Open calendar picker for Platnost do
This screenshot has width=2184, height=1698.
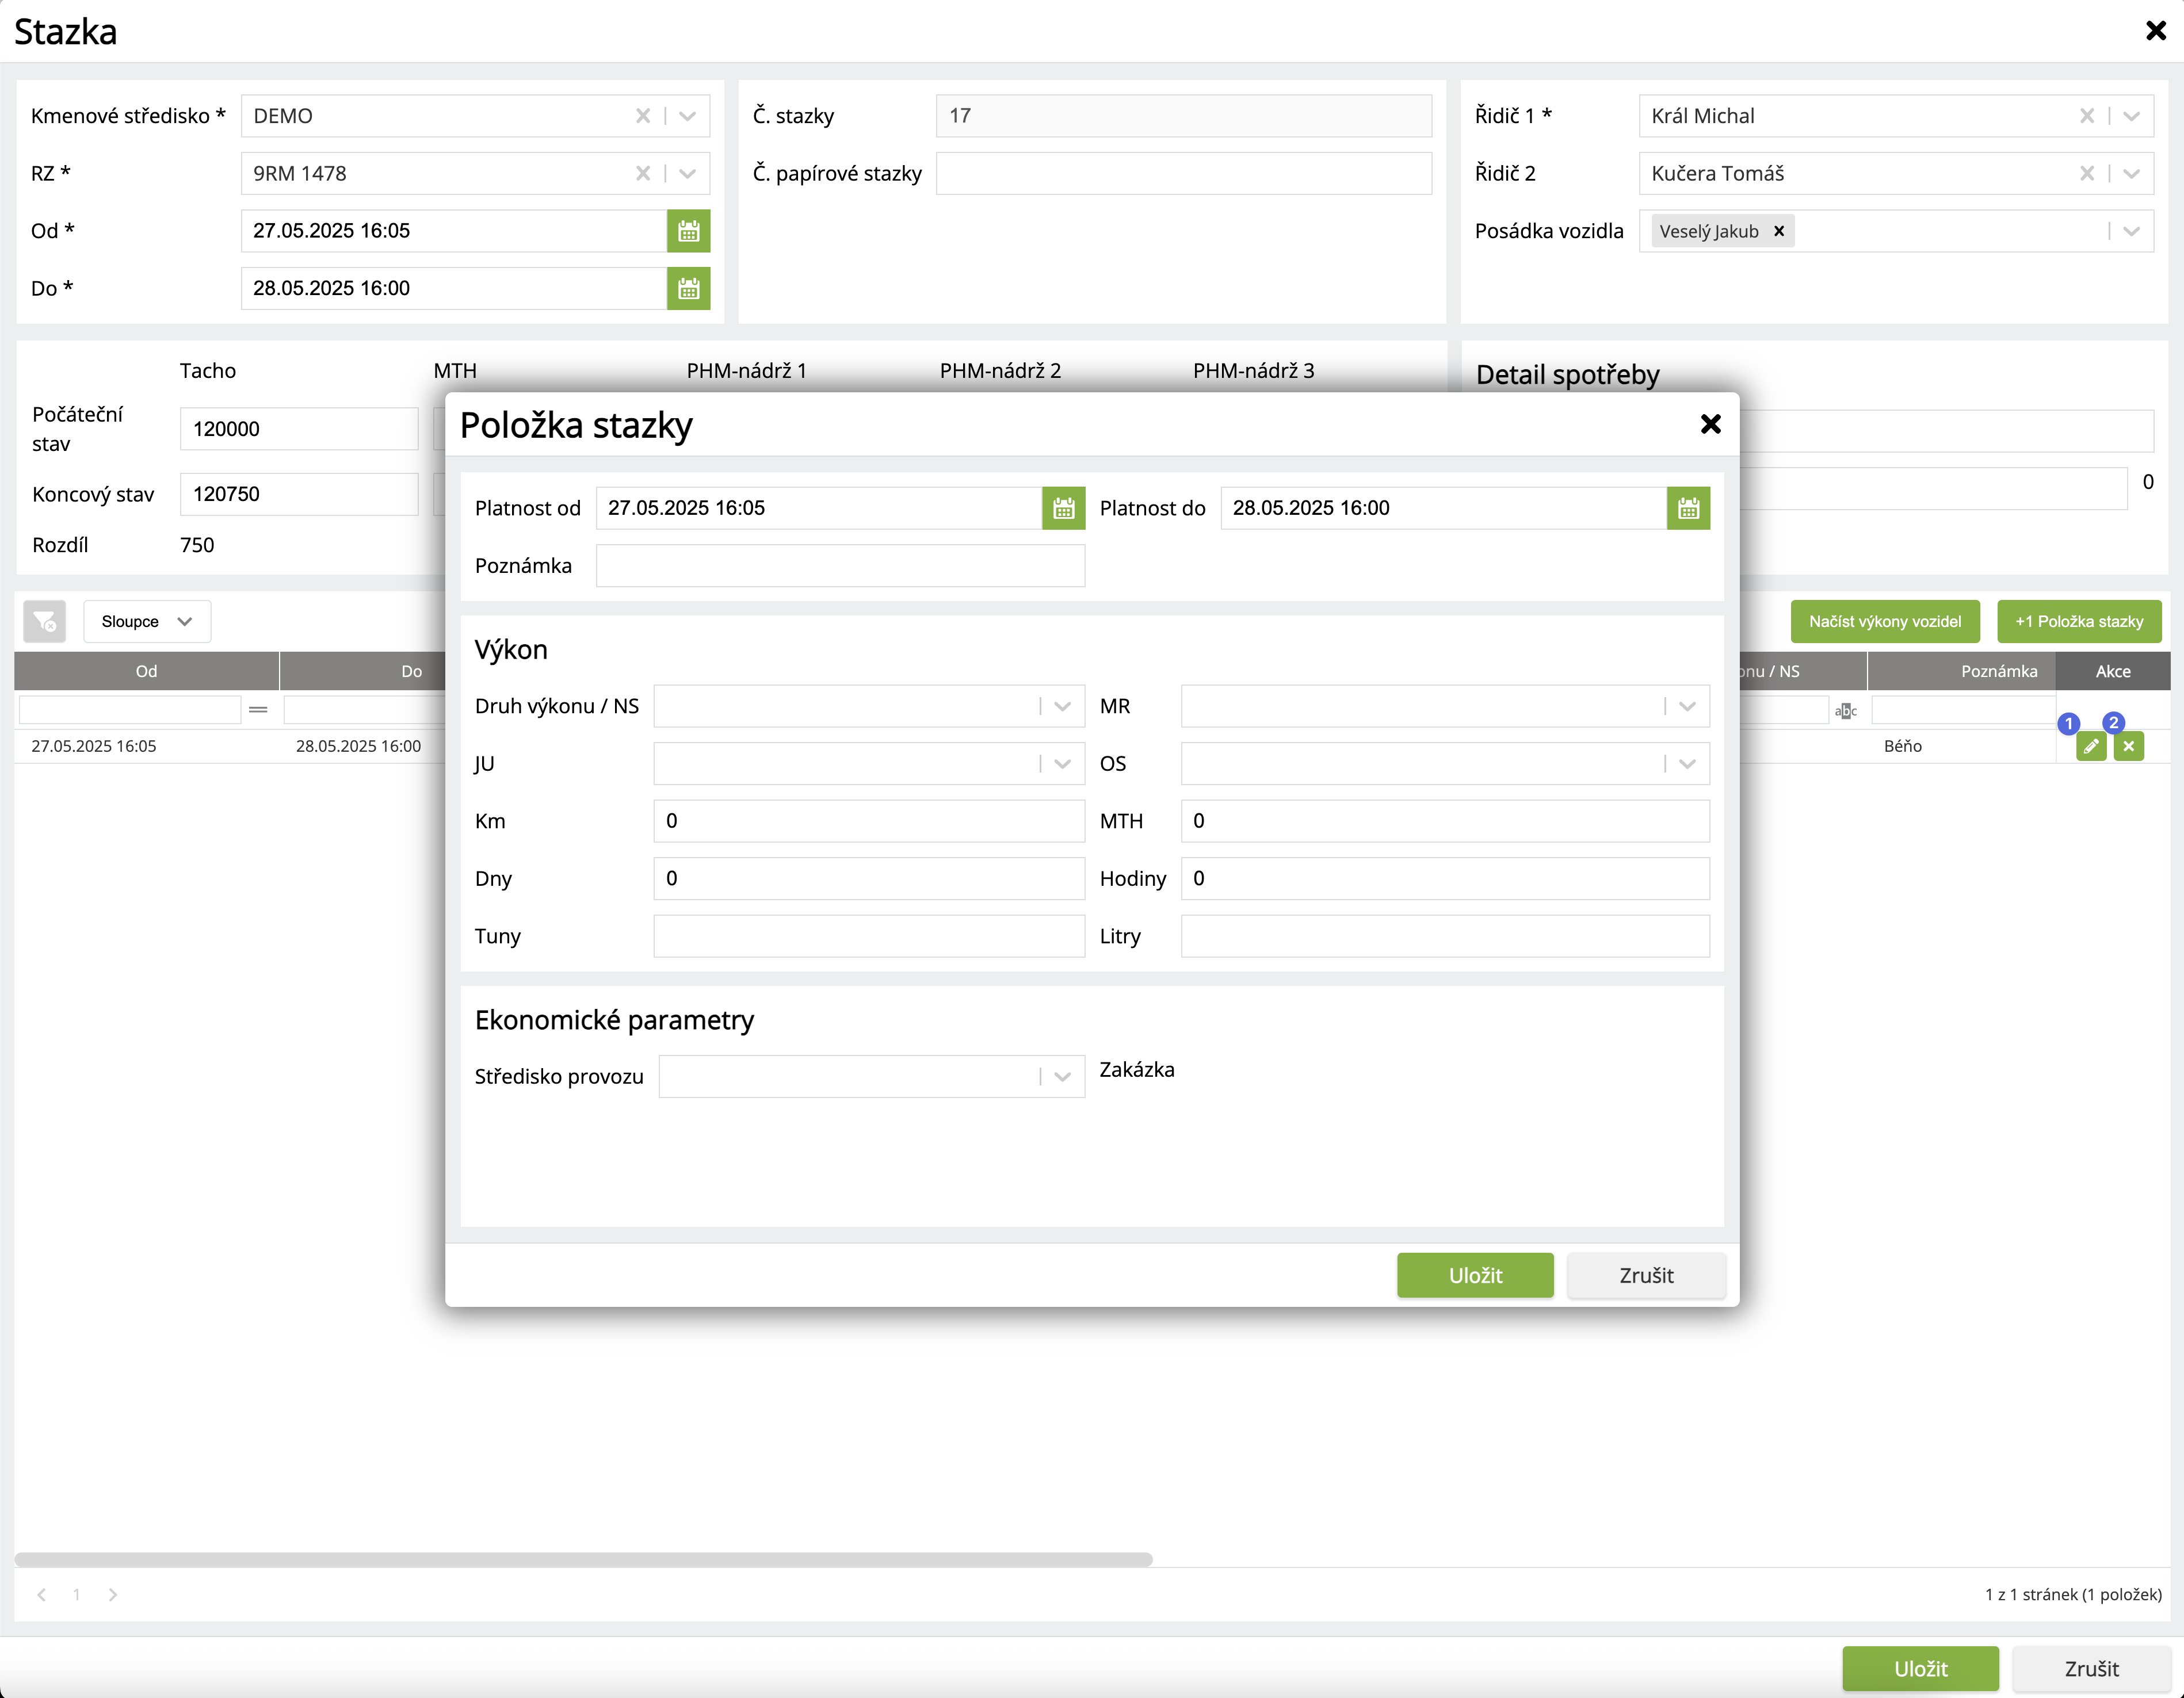pyautogui.click(x=1688, y=508)
